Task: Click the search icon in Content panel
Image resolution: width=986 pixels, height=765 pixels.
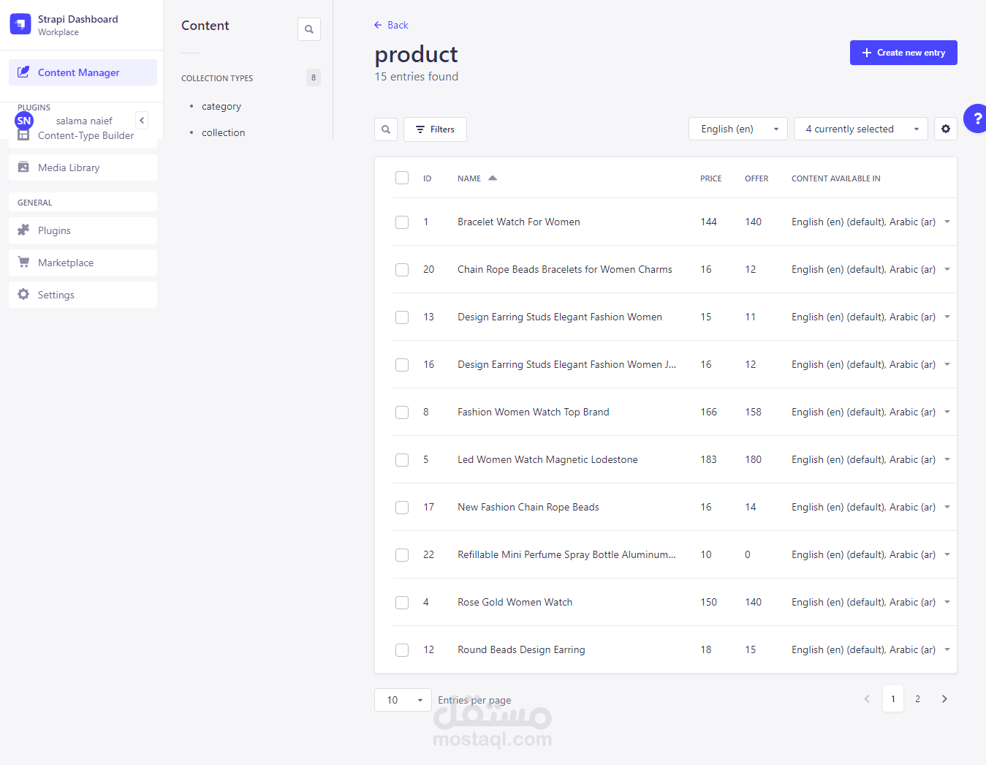Action: 309,29
